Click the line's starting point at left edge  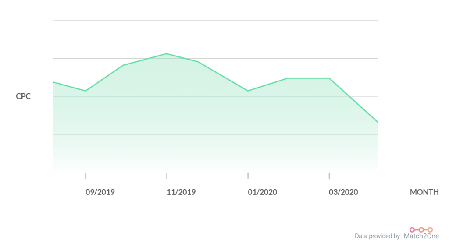point(53,82)
